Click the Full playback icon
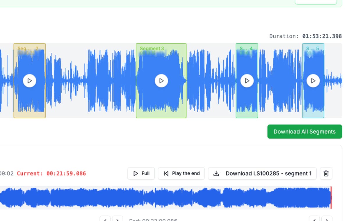 pos(135,173)
